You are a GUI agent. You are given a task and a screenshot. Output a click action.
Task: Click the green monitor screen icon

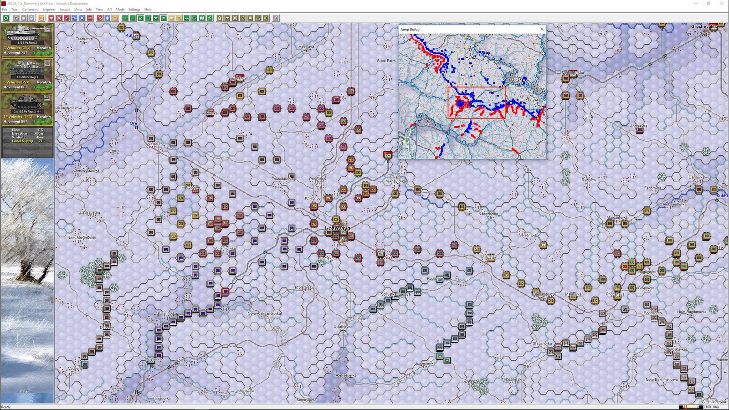click(x=195, y=18)
